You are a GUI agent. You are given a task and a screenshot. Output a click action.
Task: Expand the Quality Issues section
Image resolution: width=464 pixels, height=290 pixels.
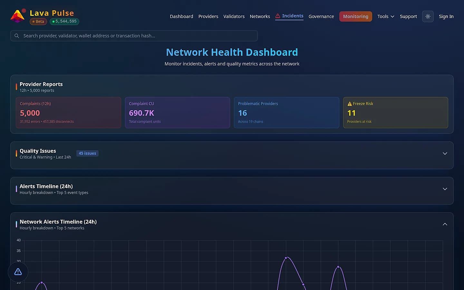click(x=445, y=153)
